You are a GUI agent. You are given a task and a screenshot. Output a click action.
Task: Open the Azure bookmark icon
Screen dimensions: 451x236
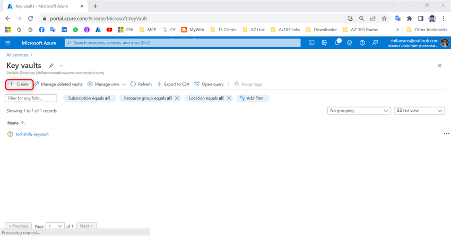click(x=98, y=30)
